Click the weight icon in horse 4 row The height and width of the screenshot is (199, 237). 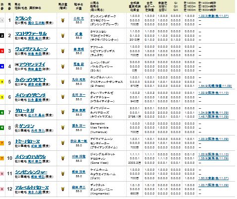pyautogui.click(x=63, y=66)
